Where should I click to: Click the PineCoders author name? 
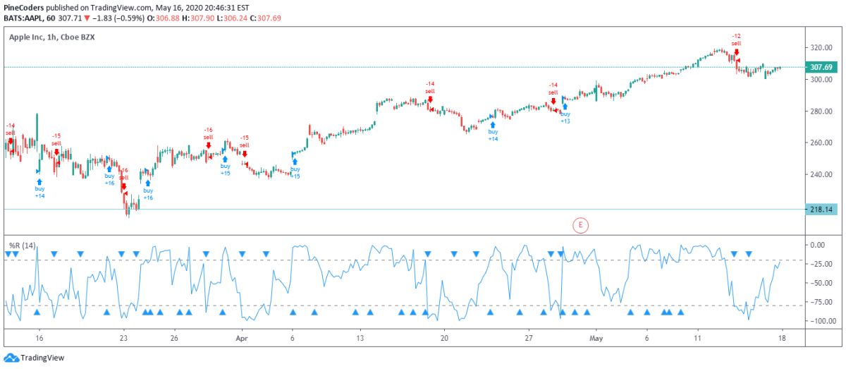tap(24, 7)
